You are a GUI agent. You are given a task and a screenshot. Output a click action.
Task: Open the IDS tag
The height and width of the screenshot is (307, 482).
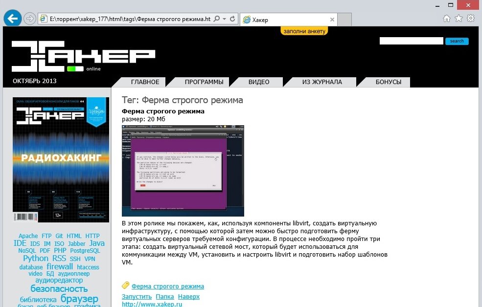(x=35, y=244)
